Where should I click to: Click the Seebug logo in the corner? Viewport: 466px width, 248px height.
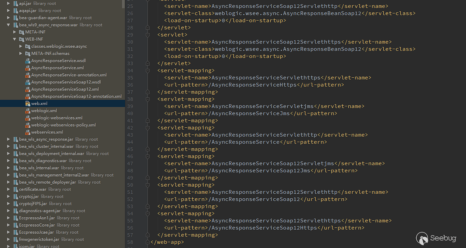tap(436, 238)
